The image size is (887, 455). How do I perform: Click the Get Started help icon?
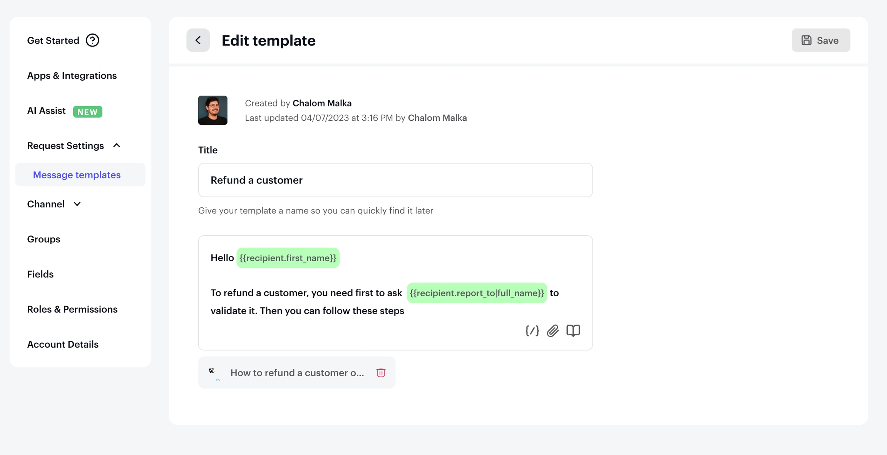92,40
